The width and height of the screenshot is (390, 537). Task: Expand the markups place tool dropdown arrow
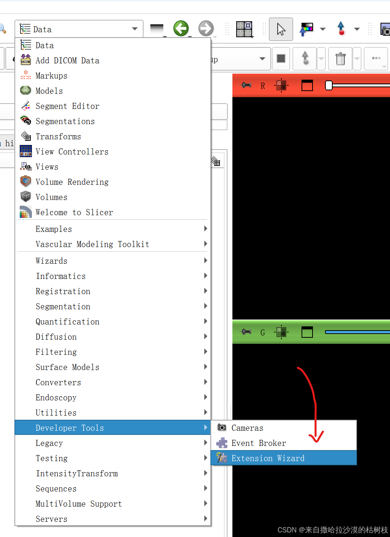(357, 29)
